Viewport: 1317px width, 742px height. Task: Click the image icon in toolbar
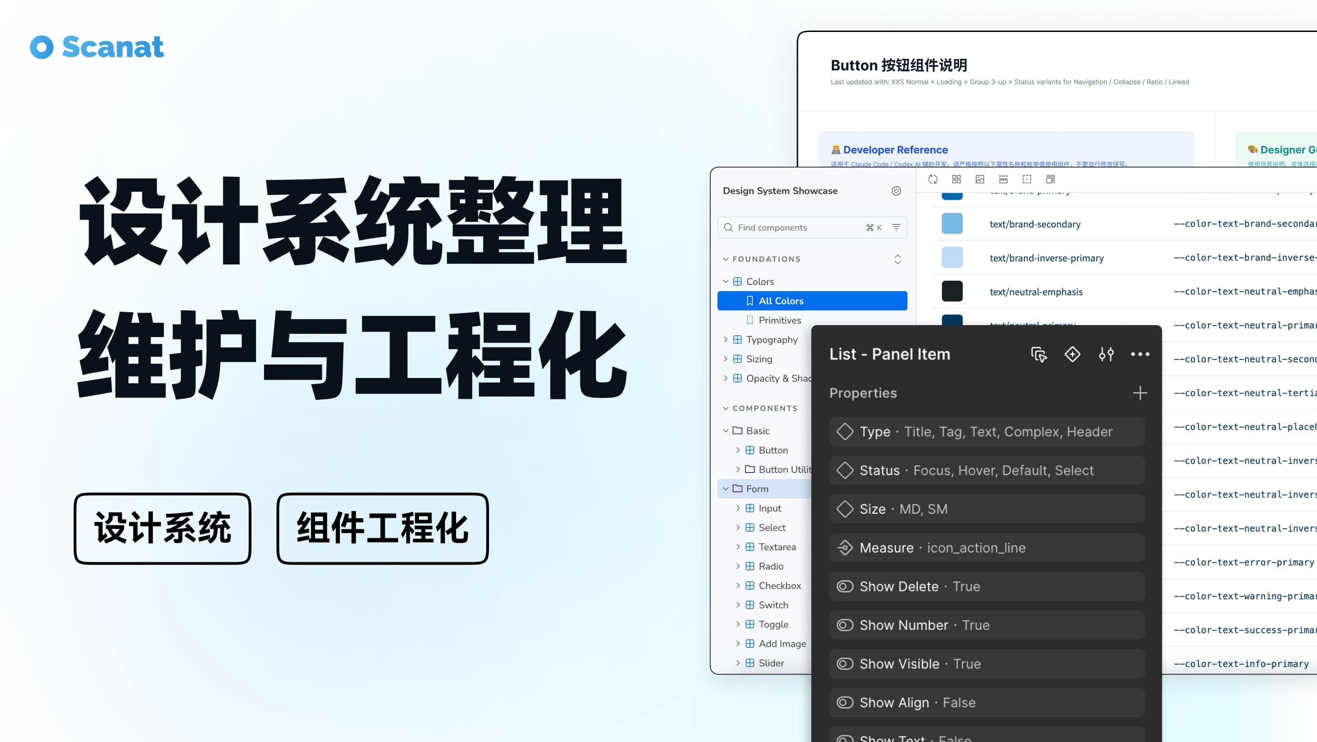coord(980,179)
